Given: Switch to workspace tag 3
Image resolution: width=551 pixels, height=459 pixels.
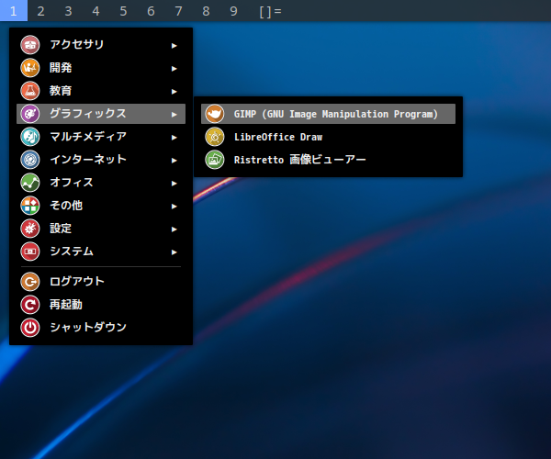Looking at the screenshot, I should [69, 10].
